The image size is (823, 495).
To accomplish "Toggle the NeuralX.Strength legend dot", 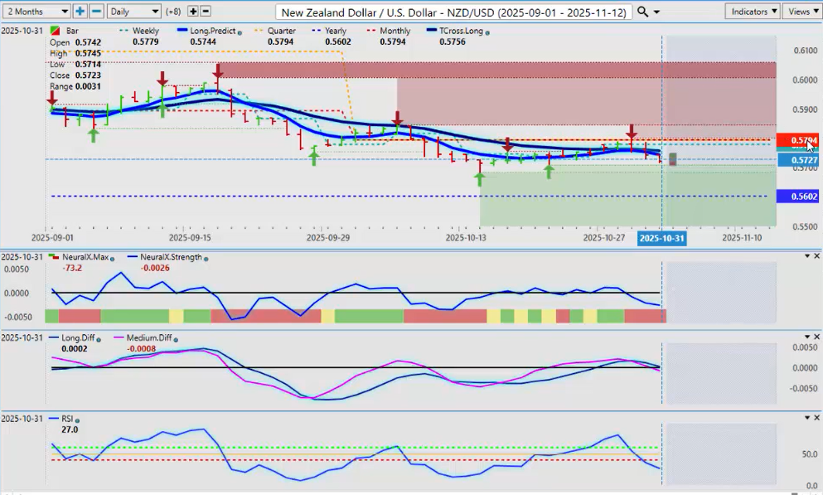I will click(206, 258).
